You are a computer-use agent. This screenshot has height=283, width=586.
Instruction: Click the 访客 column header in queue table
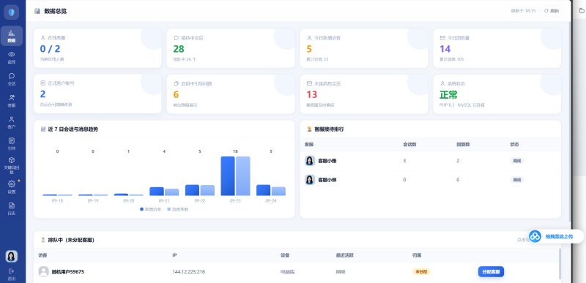click(42, 256)
